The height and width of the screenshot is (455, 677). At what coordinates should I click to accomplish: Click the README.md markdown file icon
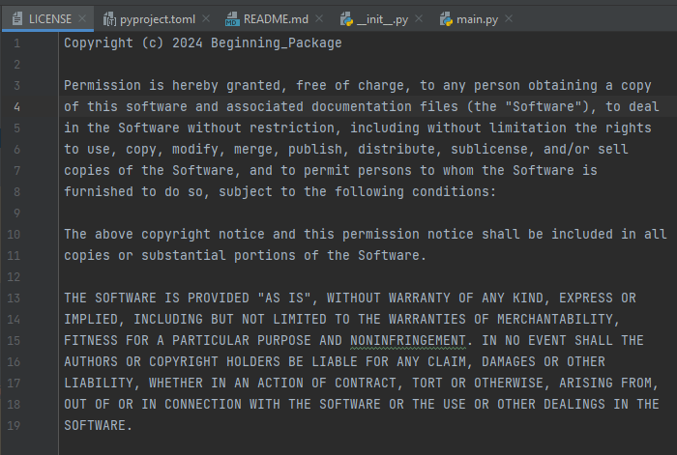pos(232,19)
